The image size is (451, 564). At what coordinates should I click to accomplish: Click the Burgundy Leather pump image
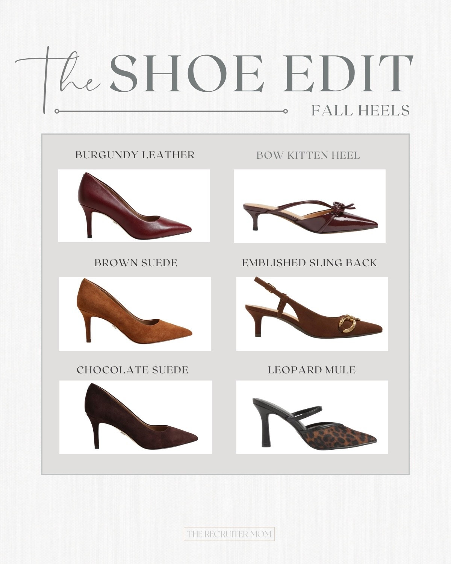(x=133, y=206)
